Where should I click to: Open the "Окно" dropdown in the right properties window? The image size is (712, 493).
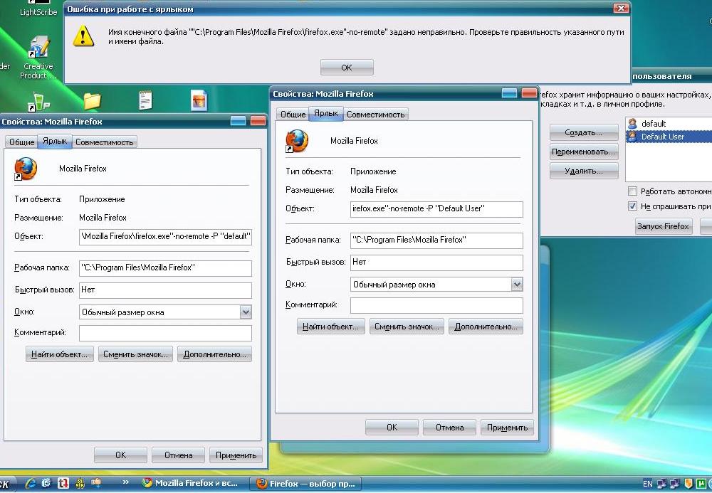coord(517,284)
